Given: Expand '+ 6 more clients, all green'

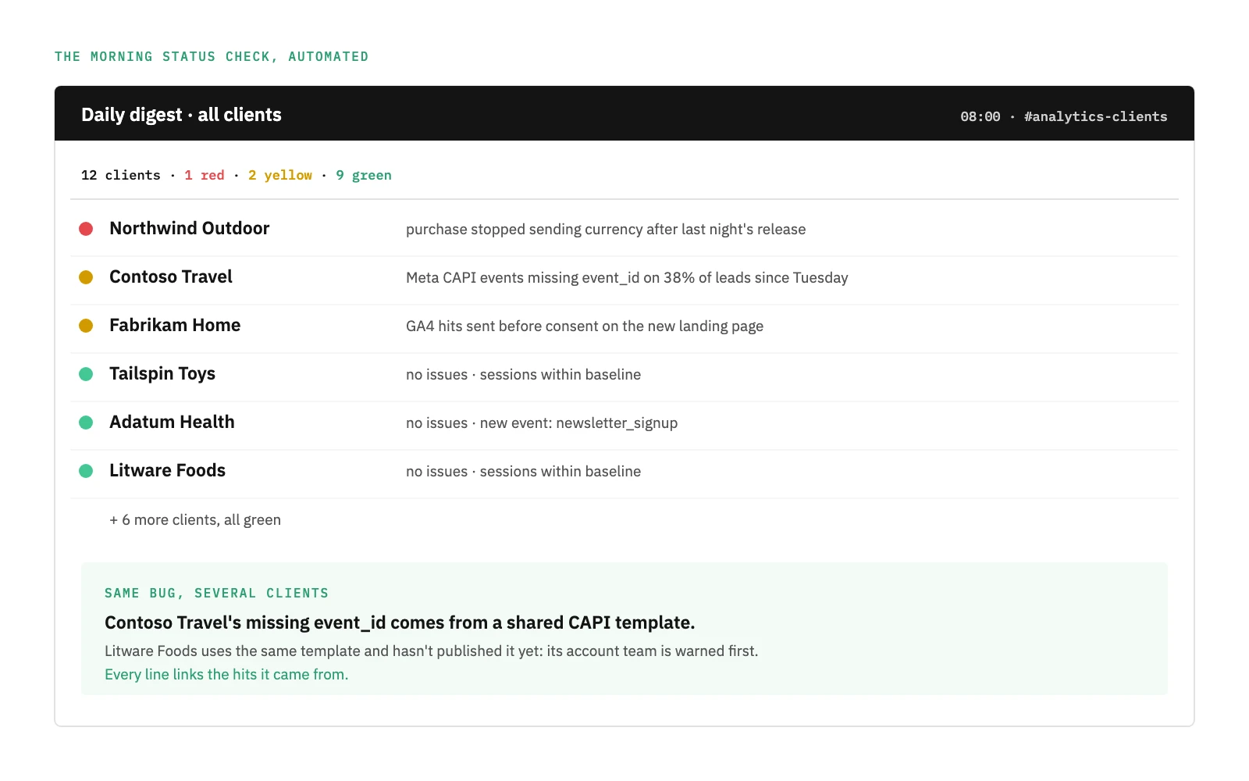Looking at the screenshot, I should pyautogui.click(x=195, y=520).
